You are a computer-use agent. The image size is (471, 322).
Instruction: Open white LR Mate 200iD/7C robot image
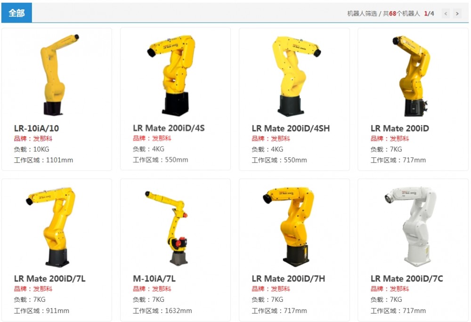pos(411,227)
